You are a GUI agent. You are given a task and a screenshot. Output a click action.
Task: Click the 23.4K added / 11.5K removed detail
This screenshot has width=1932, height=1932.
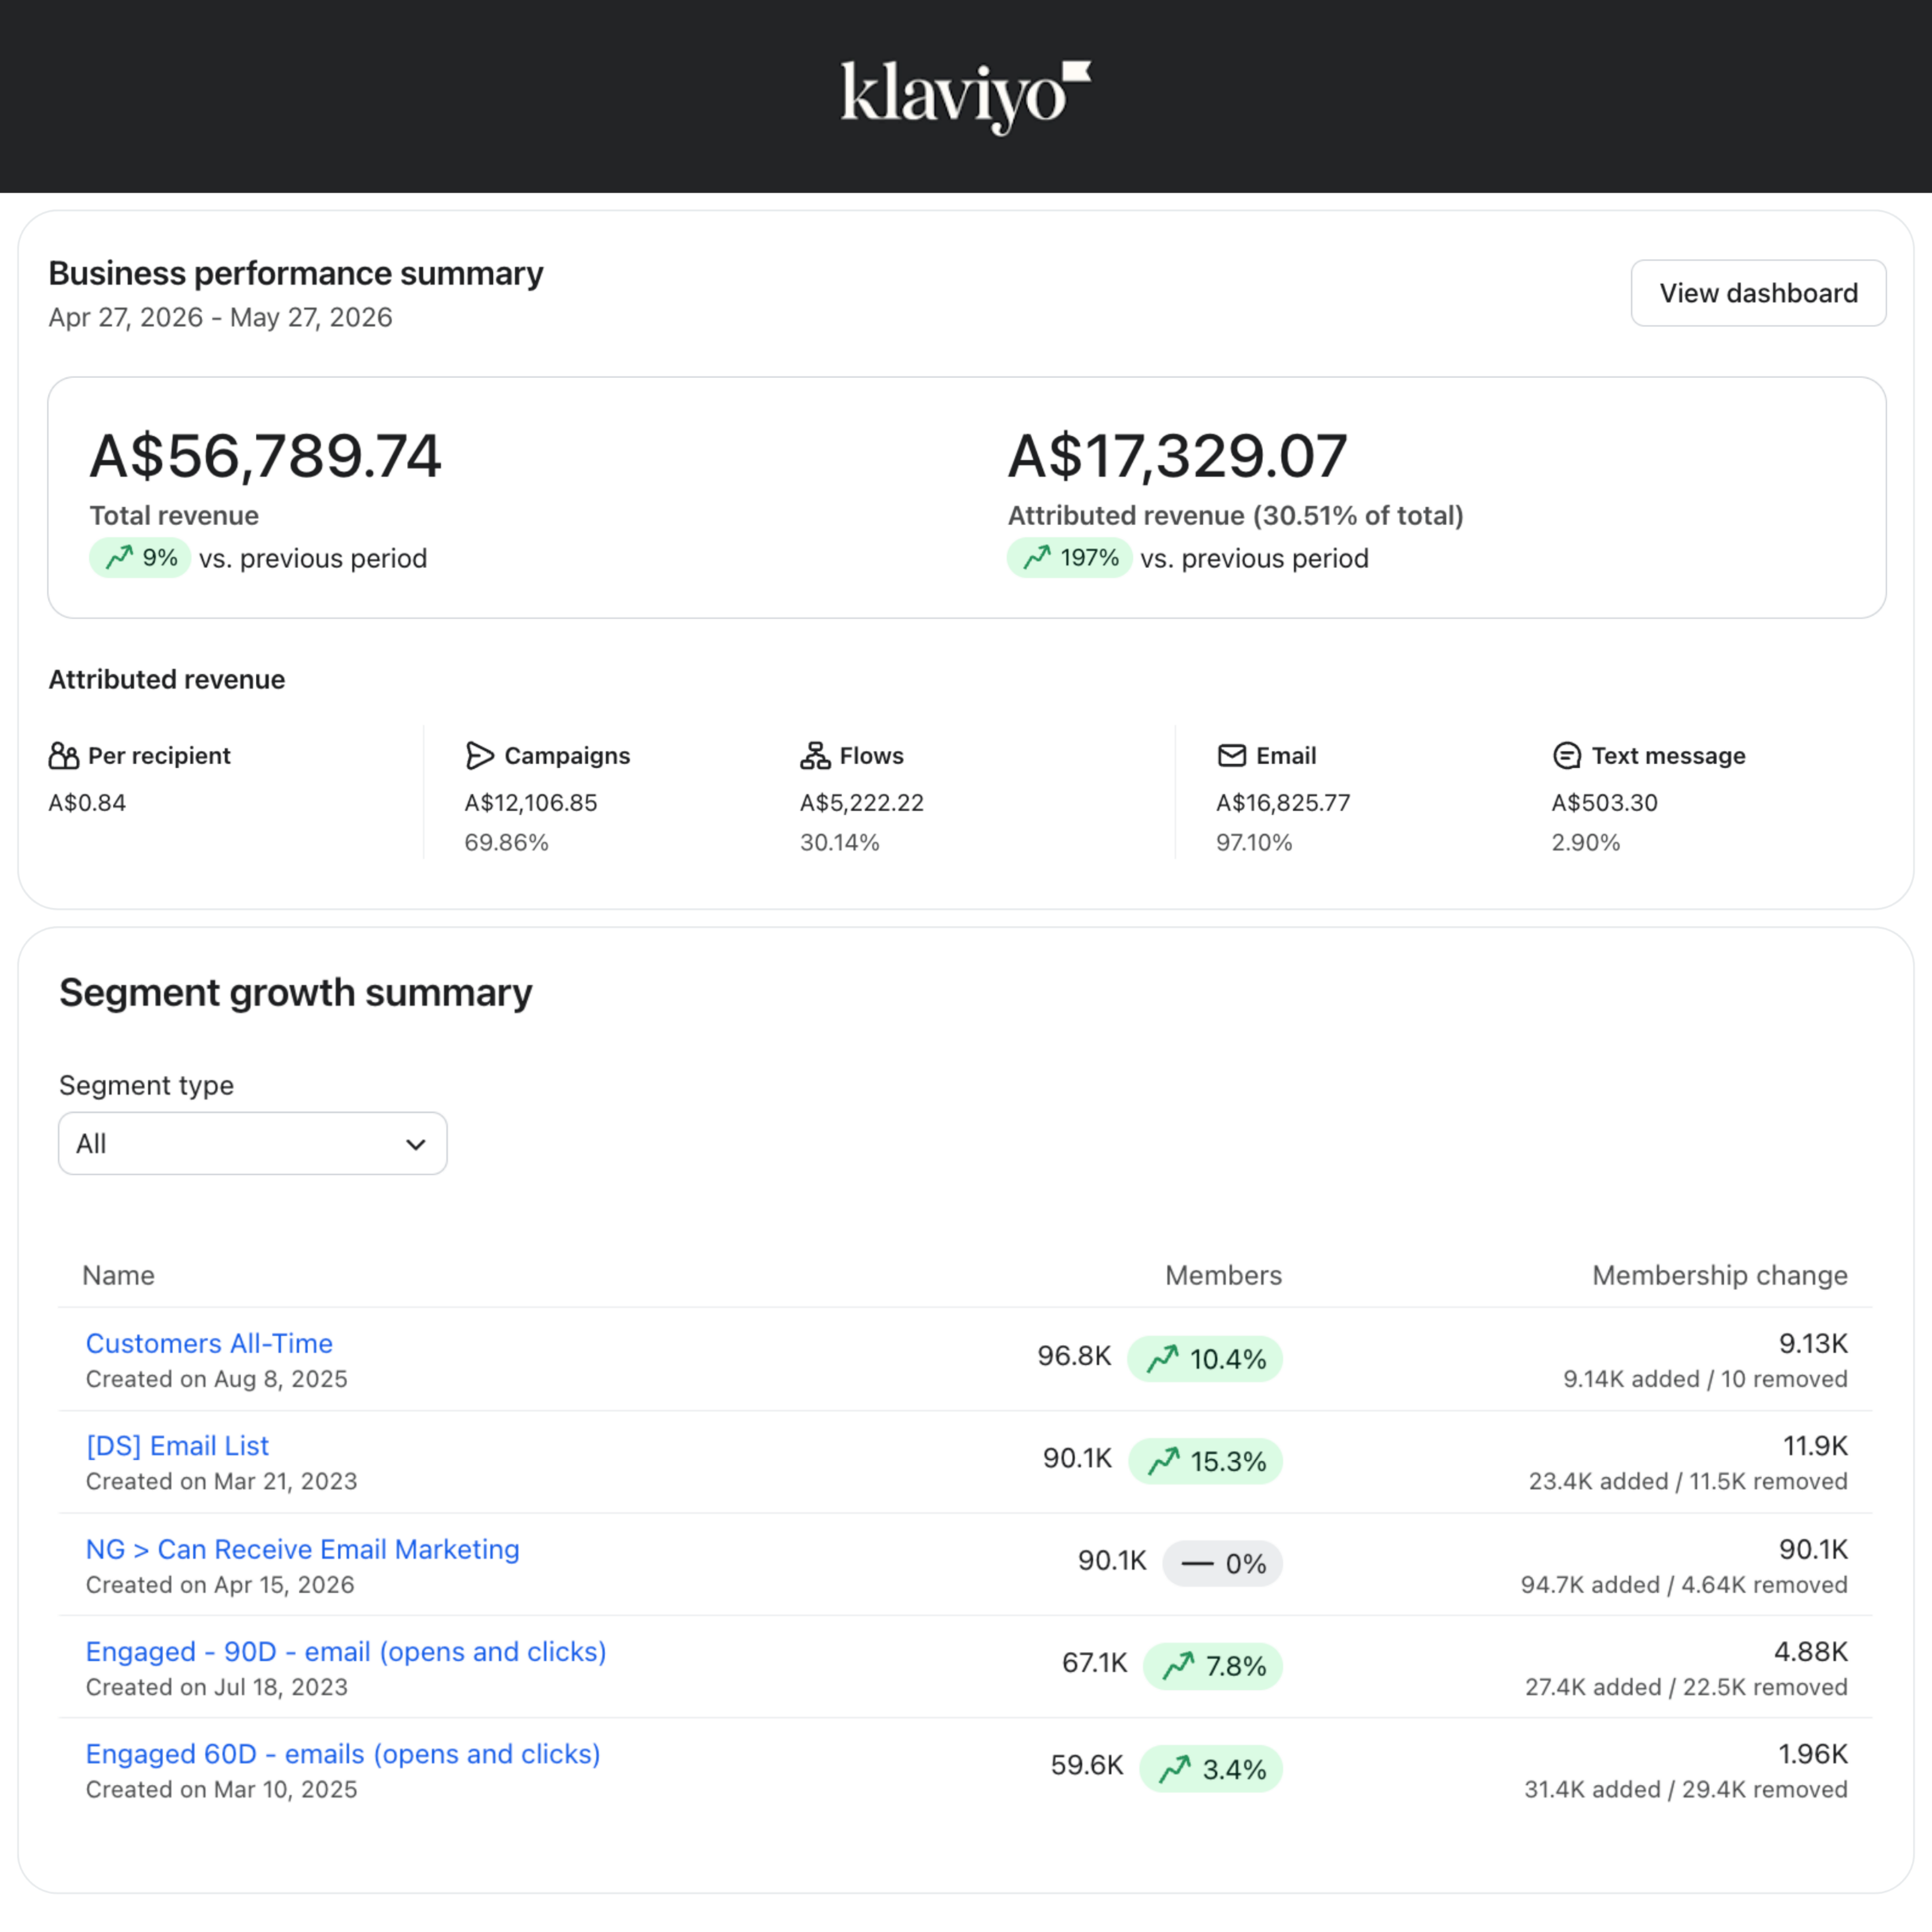pos(1688,1481)
